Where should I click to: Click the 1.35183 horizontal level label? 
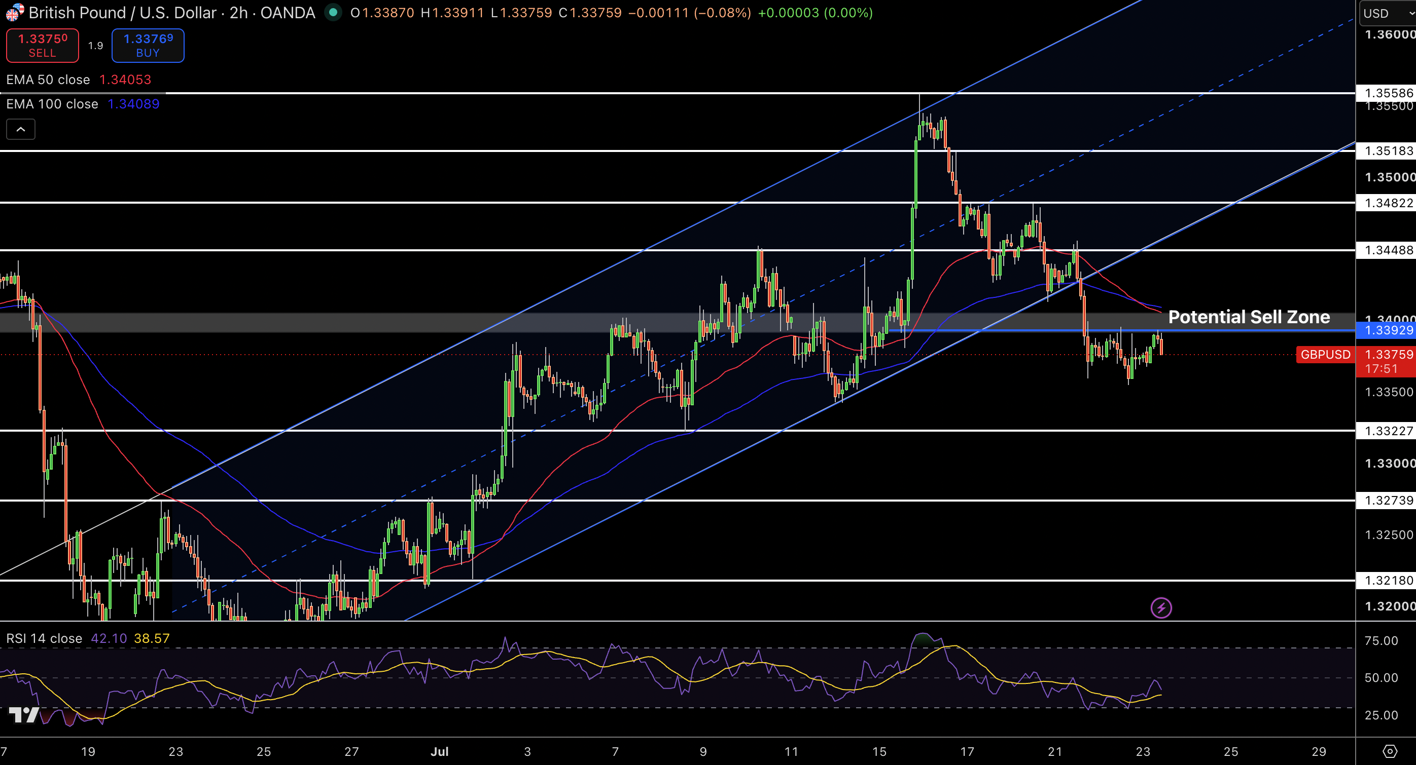click(1386, 150)
